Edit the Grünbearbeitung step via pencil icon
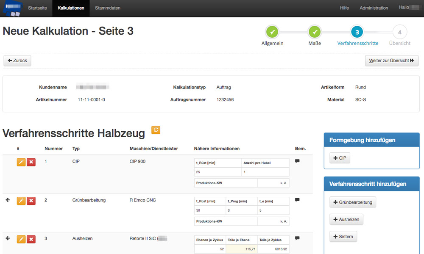This screenshot has height=254, width=424. 21,201
